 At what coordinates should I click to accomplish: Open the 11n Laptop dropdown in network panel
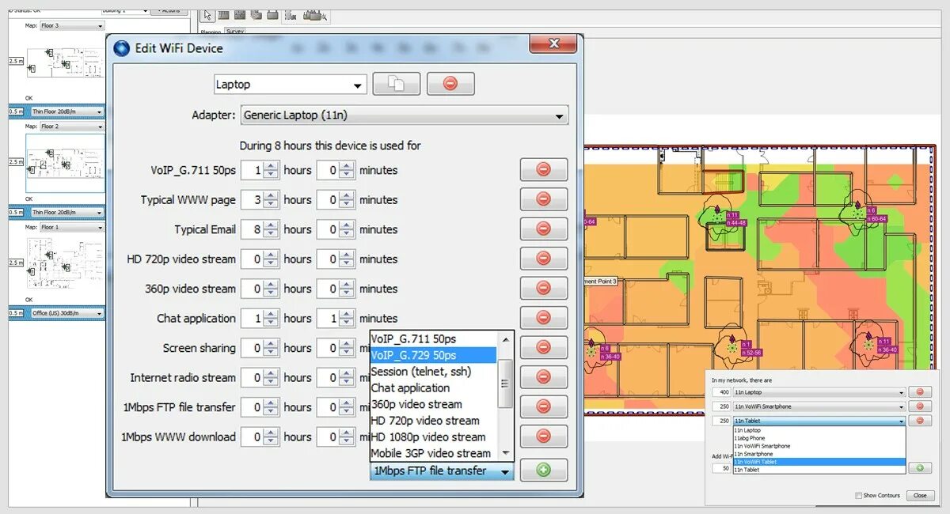[x=819, y=392]
